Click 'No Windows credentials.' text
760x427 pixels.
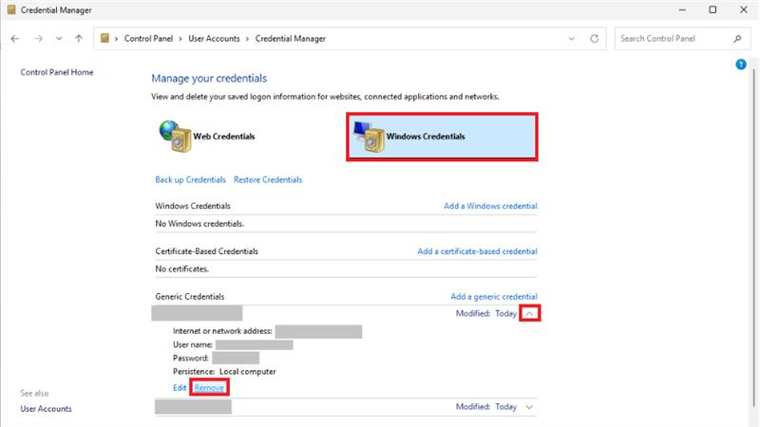coord(199,224)
